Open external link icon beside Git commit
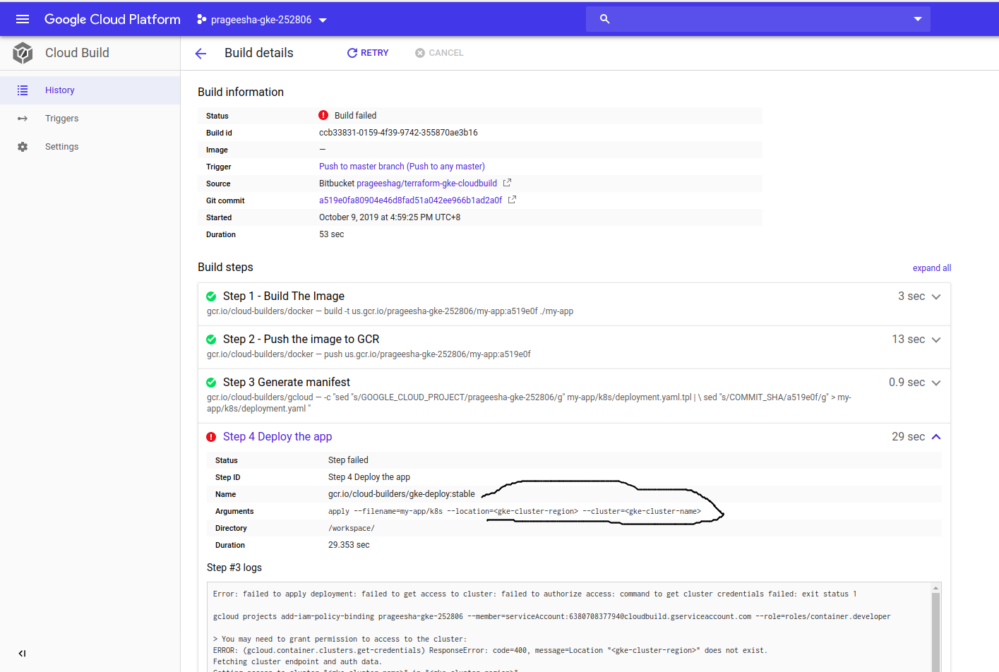The height and width of the screenshot is (672, 999). [512, 200]
